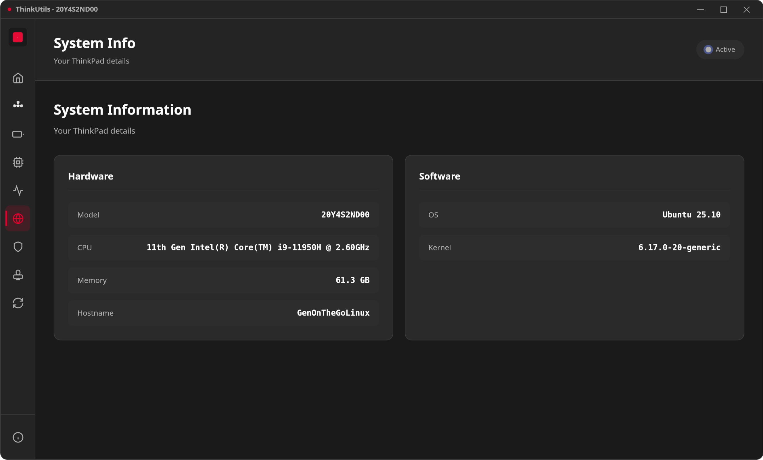Click the Hostname row showing GenOnTheGoLinux
Viewport: 763px width, 460px height.
pos(223,313)
